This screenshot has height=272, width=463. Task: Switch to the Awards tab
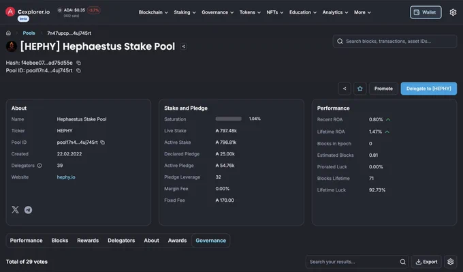coord(177,241)
